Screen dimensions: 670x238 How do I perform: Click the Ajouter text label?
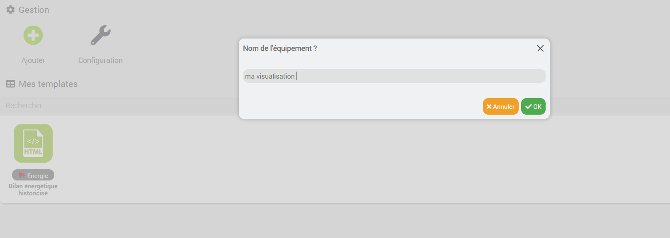click(33, 60)
